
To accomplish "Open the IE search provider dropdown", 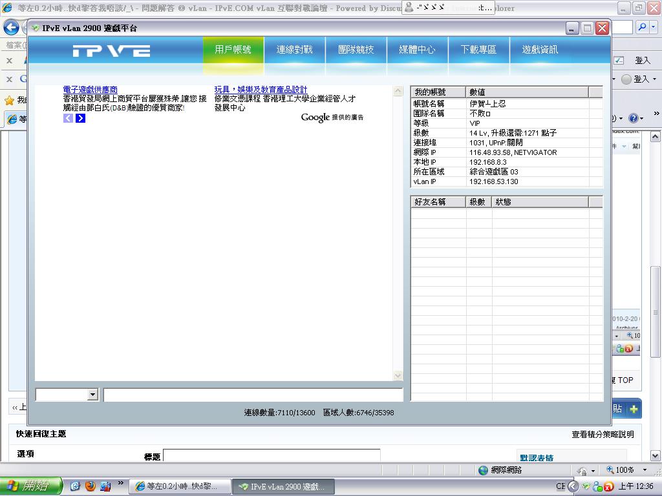I will click(x=653, y=27).
